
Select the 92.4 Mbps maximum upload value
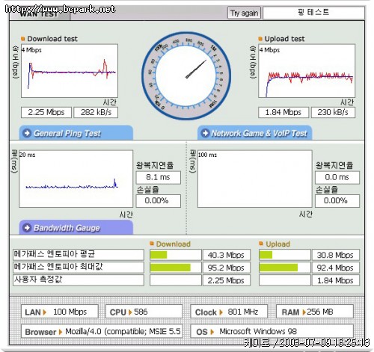pyautogui.click(x=336, y=268)
